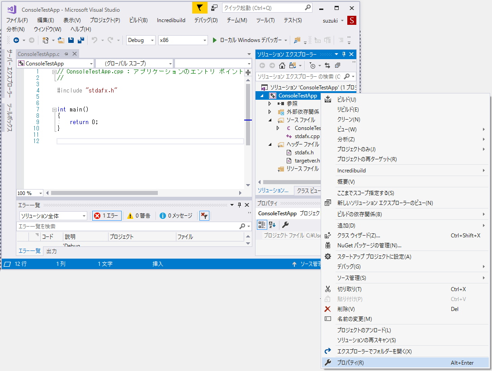Screen dimensions: 492x371
Task: Toggle the 0 メッセージ messages filter
Action: pos(176,216)
